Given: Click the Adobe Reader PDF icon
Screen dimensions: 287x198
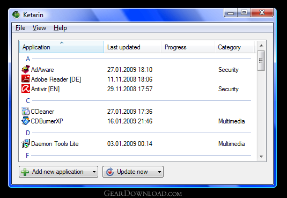Looking at the screenshot, I should [26, 79].
